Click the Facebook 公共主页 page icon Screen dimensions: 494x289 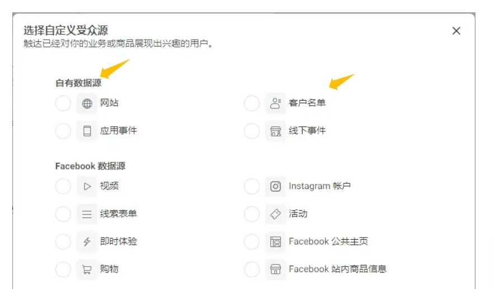275,242
